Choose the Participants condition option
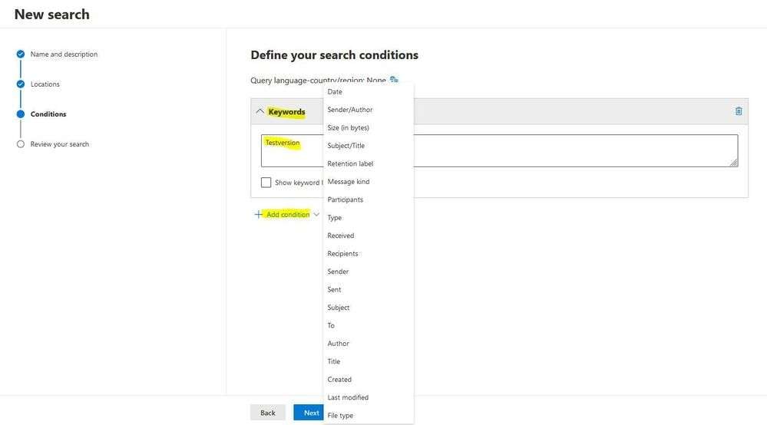The image size is (767, 425). pos(345,199)
